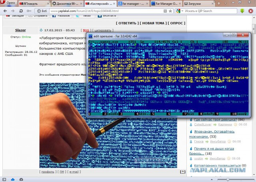Expand the closed tabs dropdown arrow

[225, 4]
